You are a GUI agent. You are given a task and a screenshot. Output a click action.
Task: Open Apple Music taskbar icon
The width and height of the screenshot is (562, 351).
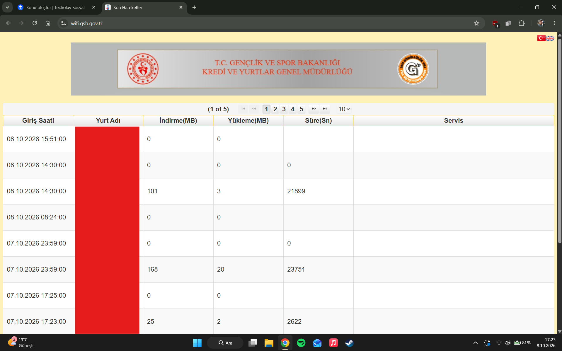pos(333,343)
